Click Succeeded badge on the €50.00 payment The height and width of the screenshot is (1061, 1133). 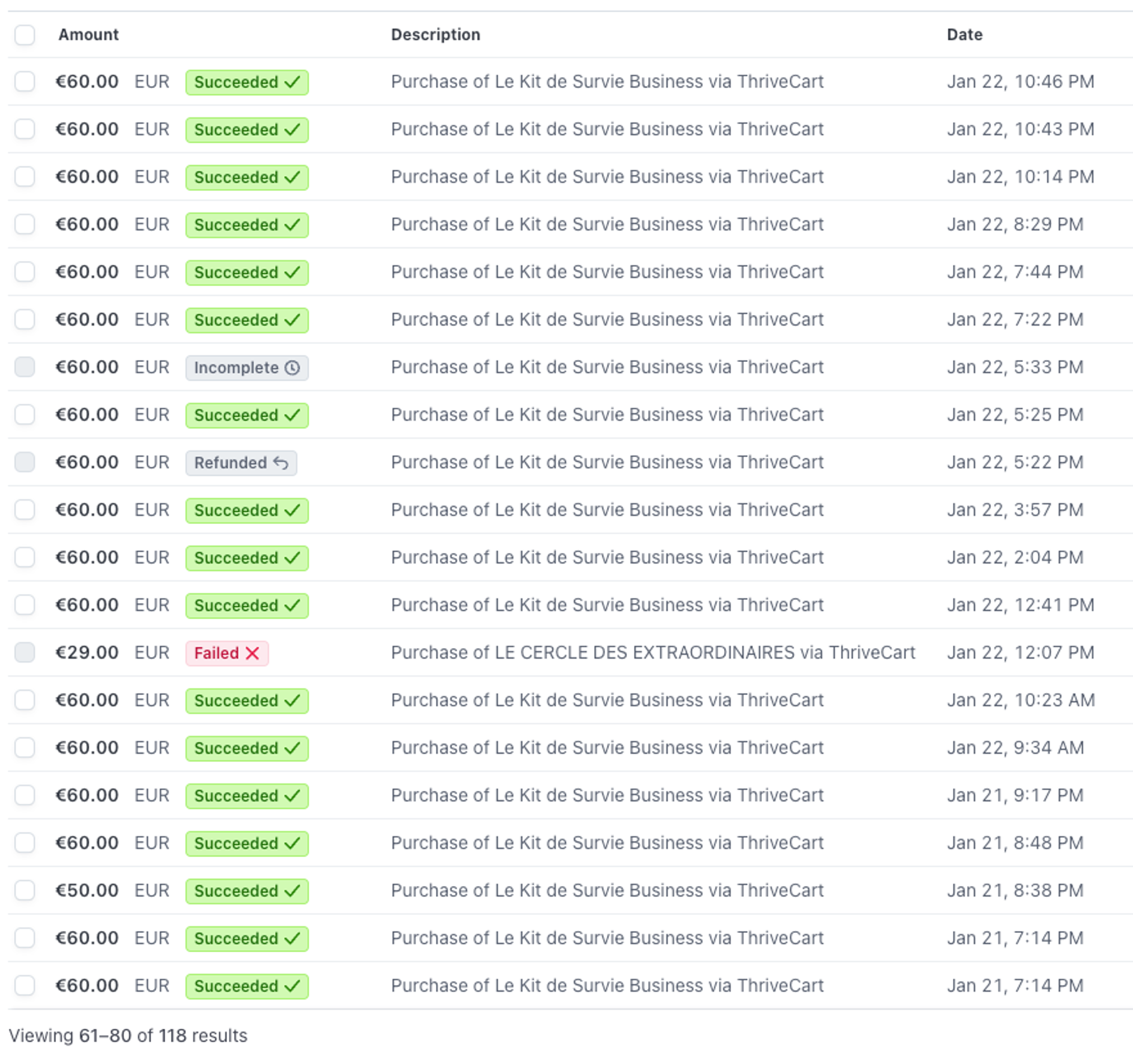click(x=247, y=890)
